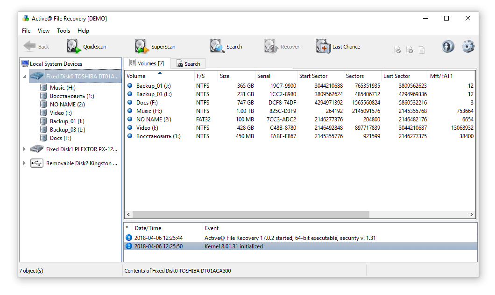This screenshot has height=295, width=495.
Task: Click the small document-cancel toolbar icon
Action: (x=410, y=49)
